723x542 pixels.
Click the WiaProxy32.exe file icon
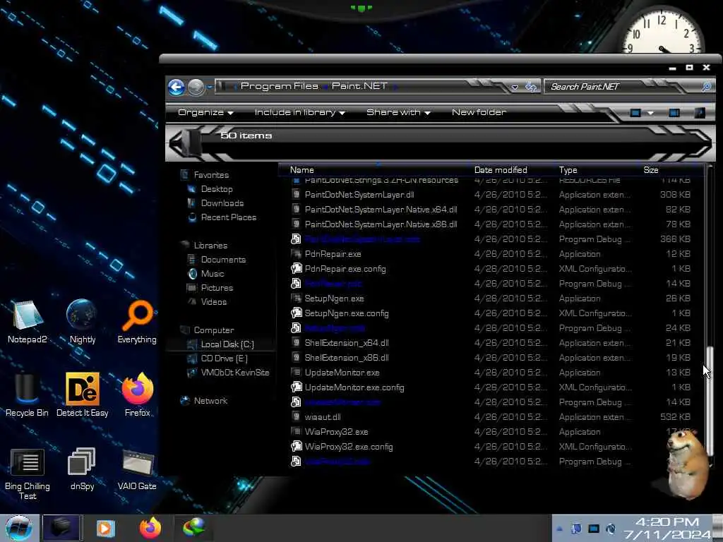point(296,432)
